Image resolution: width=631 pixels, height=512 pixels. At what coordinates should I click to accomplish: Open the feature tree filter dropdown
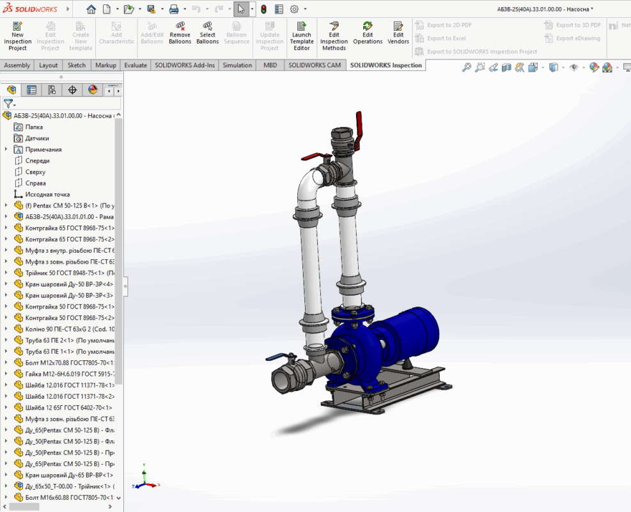10,104
